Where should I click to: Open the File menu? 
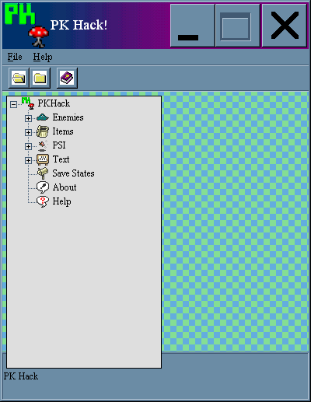tap(15, 57)
